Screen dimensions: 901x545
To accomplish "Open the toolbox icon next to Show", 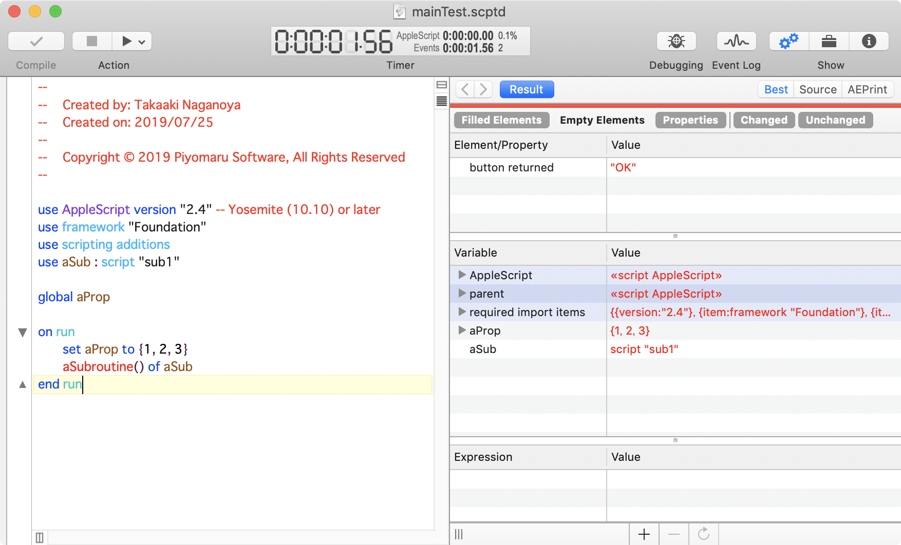I will pyautogui.click(x=829, y=41).
